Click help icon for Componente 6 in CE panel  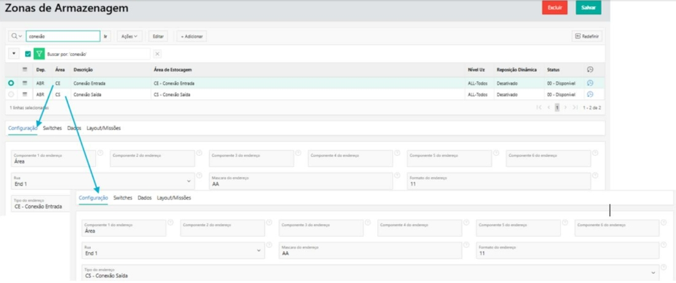coord(595,153)
